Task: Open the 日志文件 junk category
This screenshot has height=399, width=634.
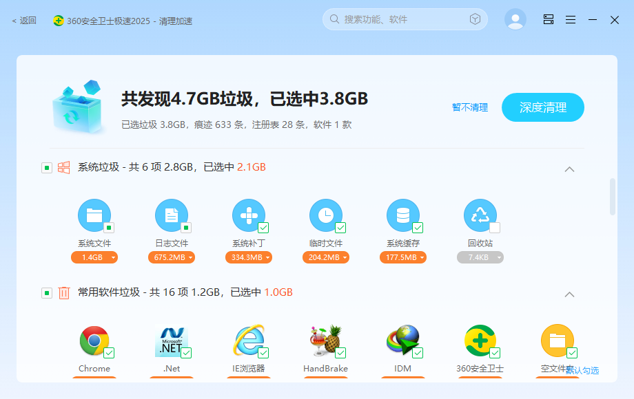Action: click(x=172, y=215)
